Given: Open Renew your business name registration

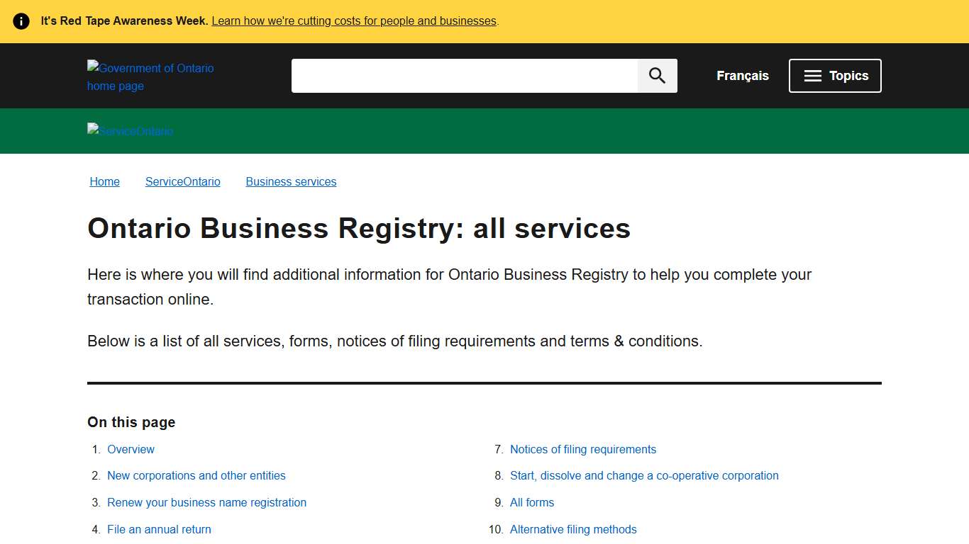Looking at the screenshot, I should click(x=206, y=502).
